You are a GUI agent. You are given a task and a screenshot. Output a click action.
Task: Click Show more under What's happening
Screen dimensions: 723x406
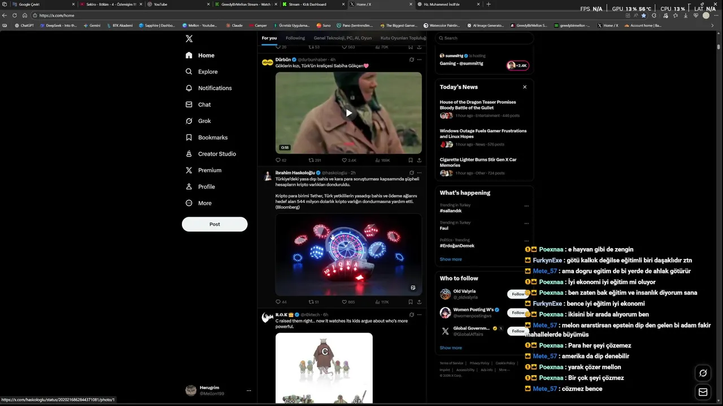451,259
